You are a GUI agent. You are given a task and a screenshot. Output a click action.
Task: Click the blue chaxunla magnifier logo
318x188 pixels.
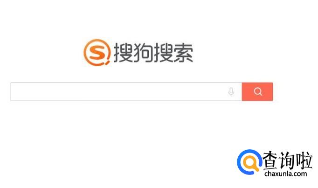(249, 162)
